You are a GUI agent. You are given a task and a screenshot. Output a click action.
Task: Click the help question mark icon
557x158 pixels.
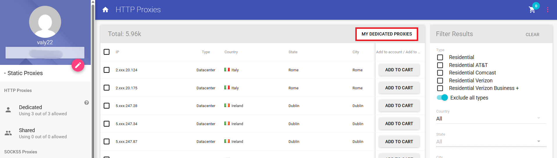coord(86,103)
